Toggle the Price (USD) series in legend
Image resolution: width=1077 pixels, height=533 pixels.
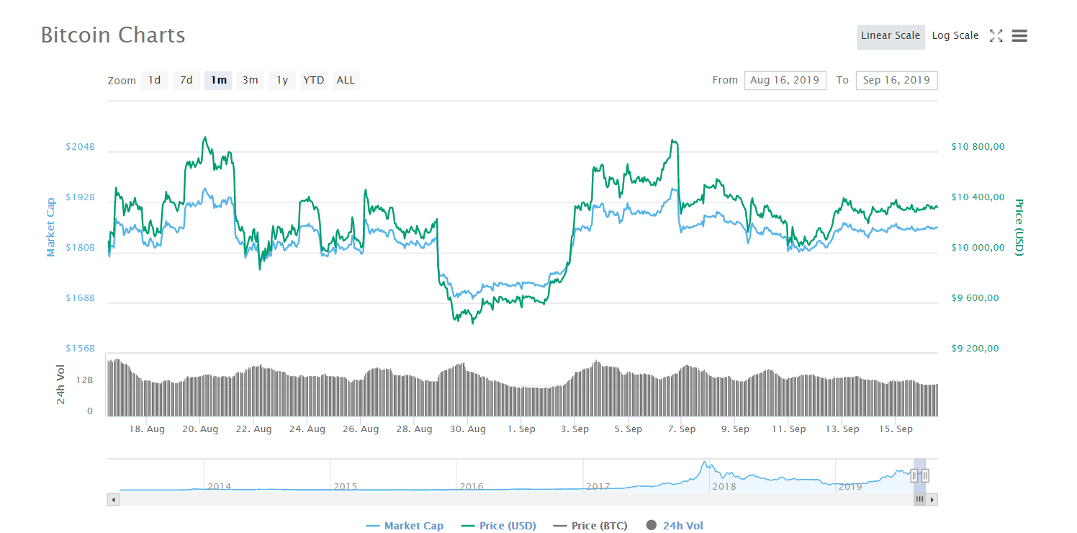tap(499, 526)
